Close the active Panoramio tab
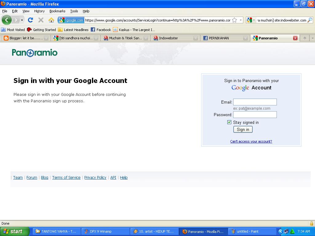 295,38
